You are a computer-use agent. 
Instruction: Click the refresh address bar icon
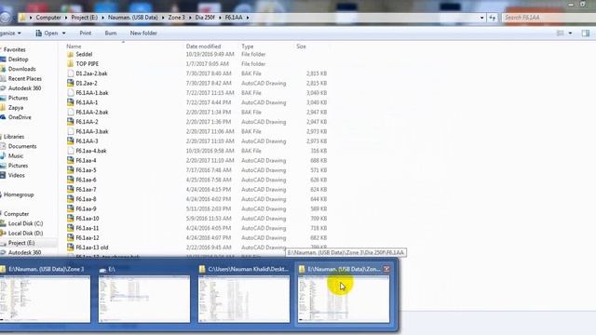pyautogui.click(x=493, y=18)
